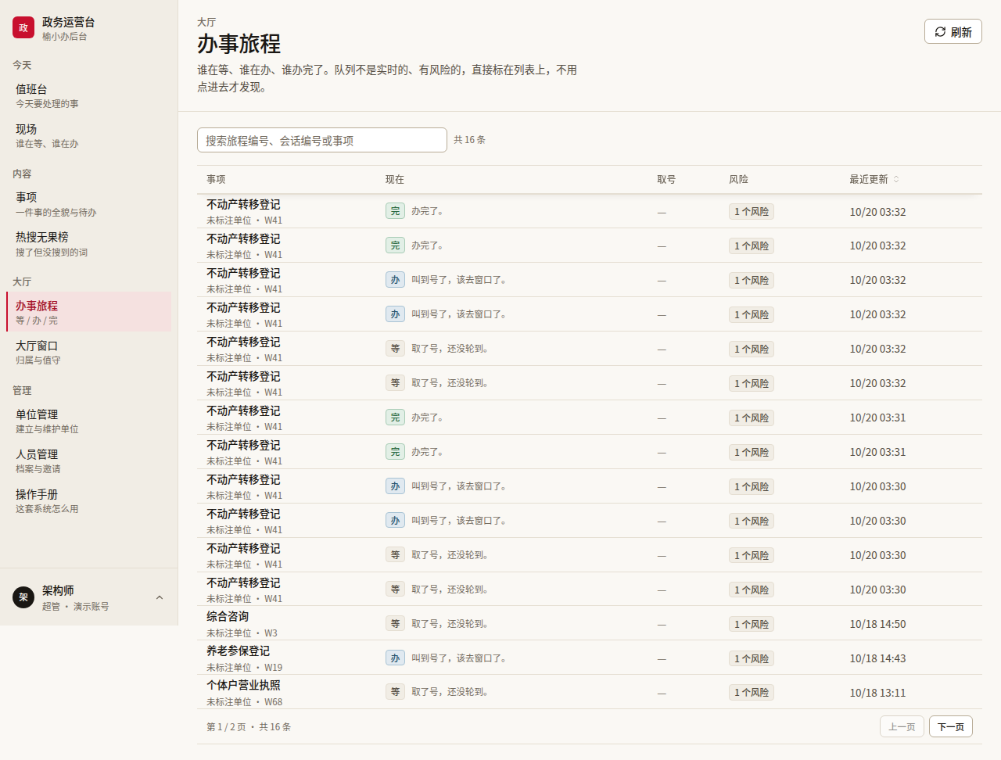Click the 现在 column header

coord(395,180)
